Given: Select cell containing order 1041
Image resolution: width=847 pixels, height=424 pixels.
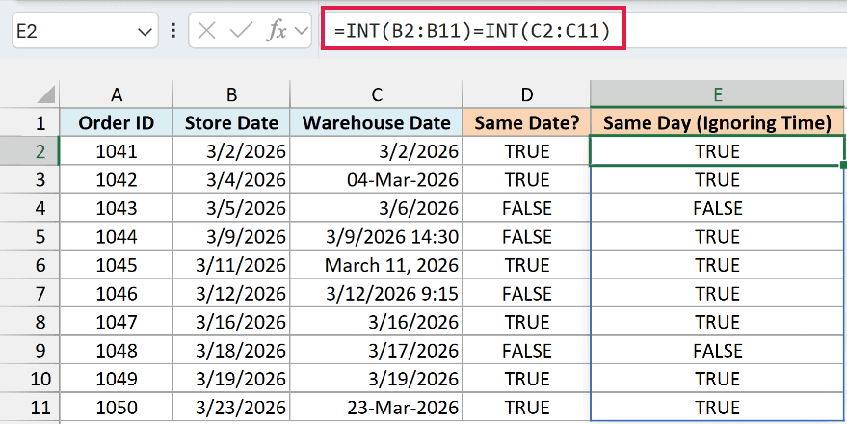Looking at the screenshot, I should tap(117, 151).
